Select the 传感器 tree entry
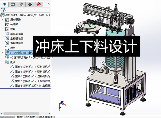 pyautogui.click(x=14, y=25)
